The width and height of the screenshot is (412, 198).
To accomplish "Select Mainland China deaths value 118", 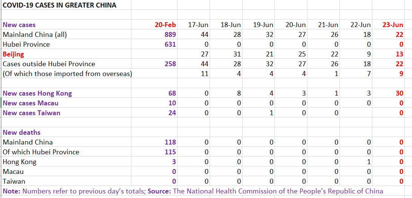I will coord(170,142).
